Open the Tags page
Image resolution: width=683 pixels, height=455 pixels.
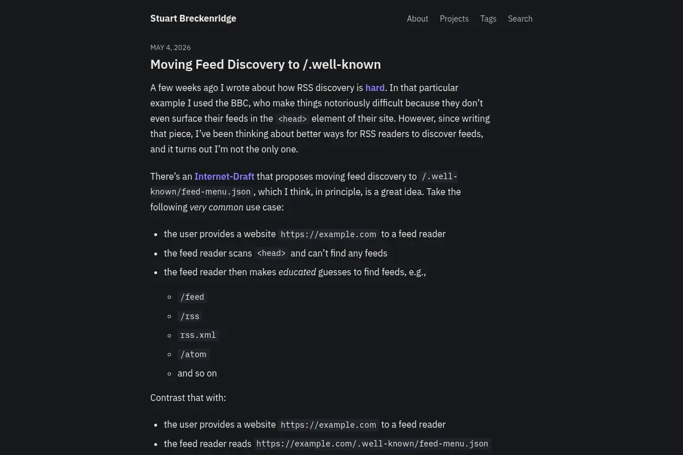[x=488, y=19]
